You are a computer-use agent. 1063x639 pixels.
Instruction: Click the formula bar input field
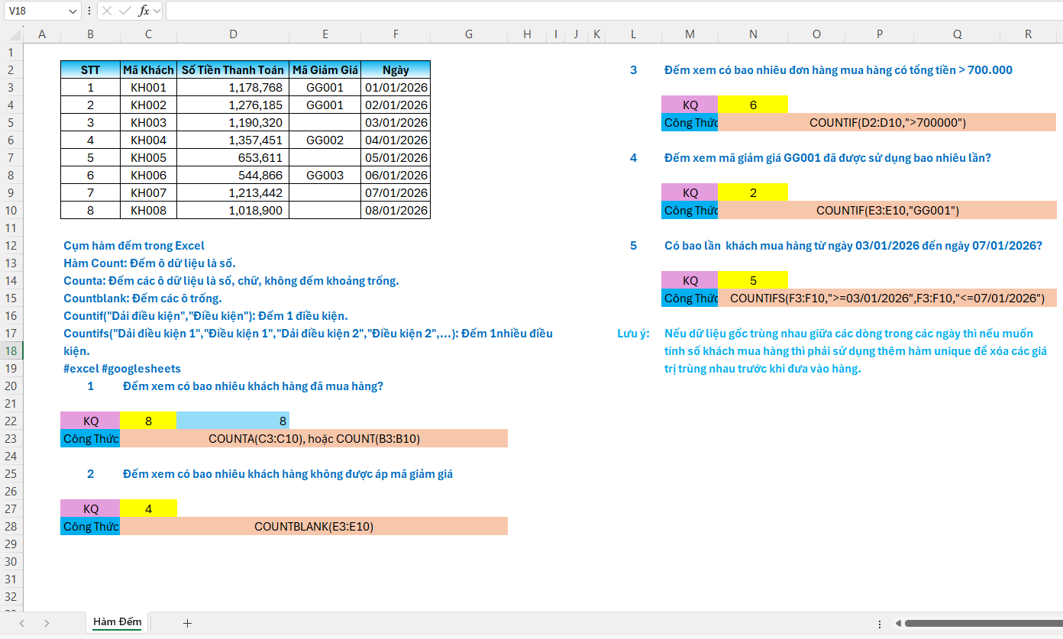611,11
